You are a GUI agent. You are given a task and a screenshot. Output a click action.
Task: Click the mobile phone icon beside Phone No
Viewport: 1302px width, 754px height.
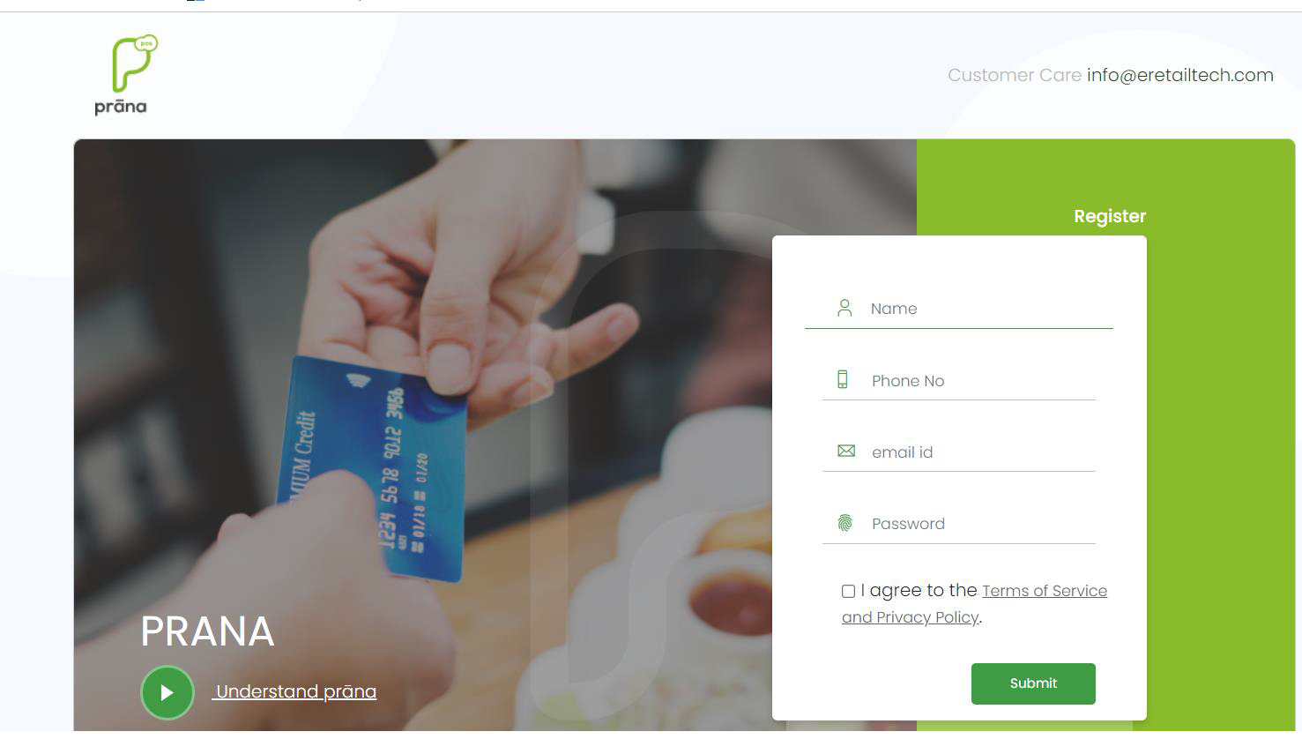click(x=843, y=379)
